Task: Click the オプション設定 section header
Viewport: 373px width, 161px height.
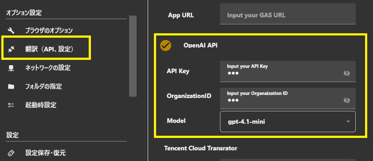Action: click(x=24, y=13)
